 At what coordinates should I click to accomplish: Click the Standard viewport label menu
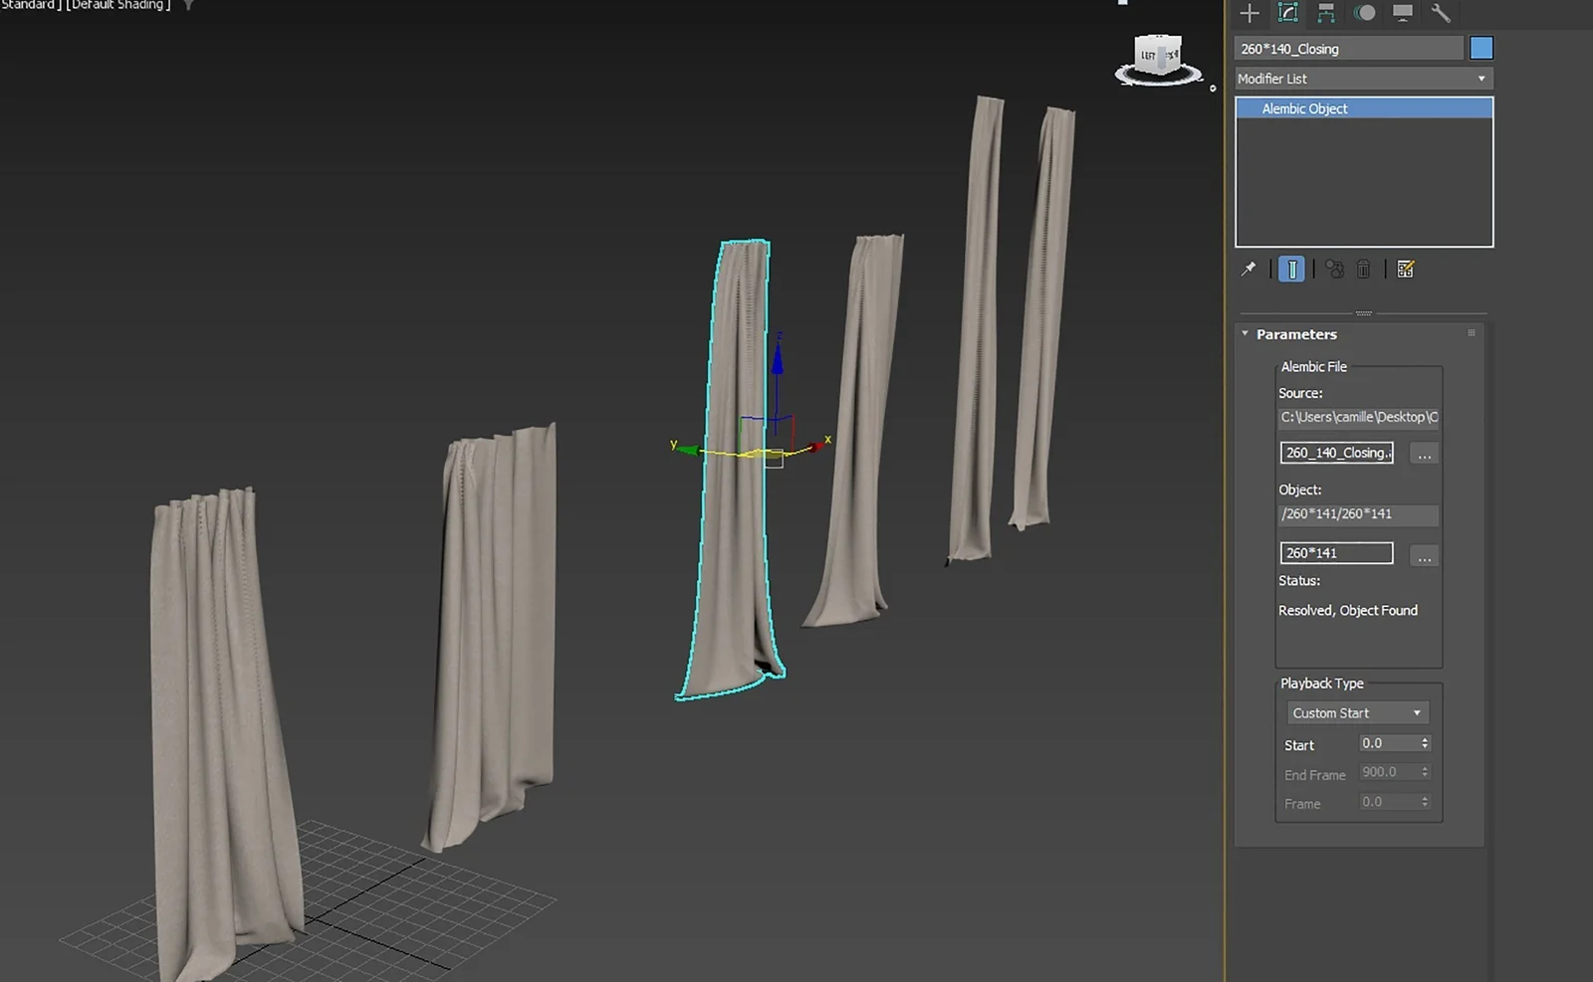click(x=27, y=5)
